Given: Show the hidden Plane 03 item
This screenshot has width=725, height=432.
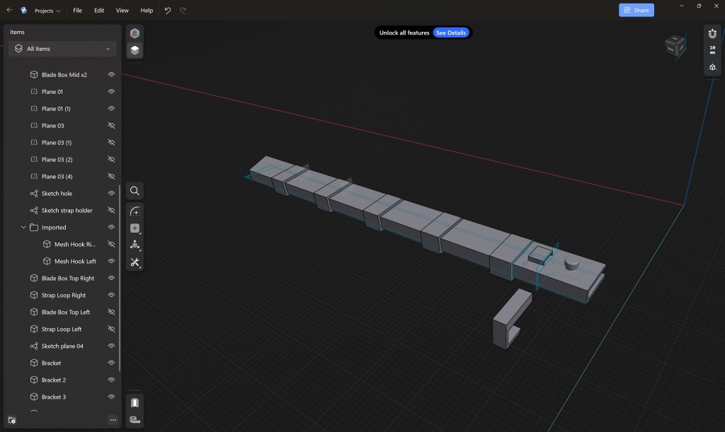Looking at the screenshot, I should click(x=111, y=126).
